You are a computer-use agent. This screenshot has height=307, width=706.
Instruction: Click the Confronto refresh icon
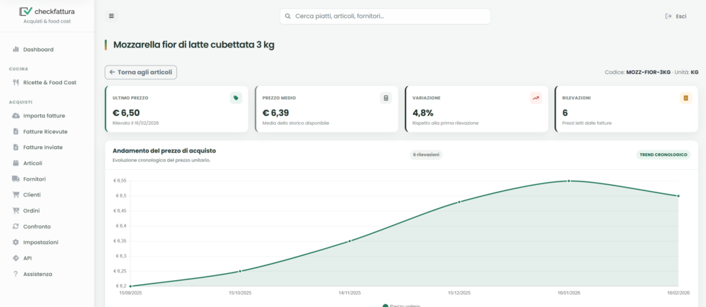coord(16,226)
